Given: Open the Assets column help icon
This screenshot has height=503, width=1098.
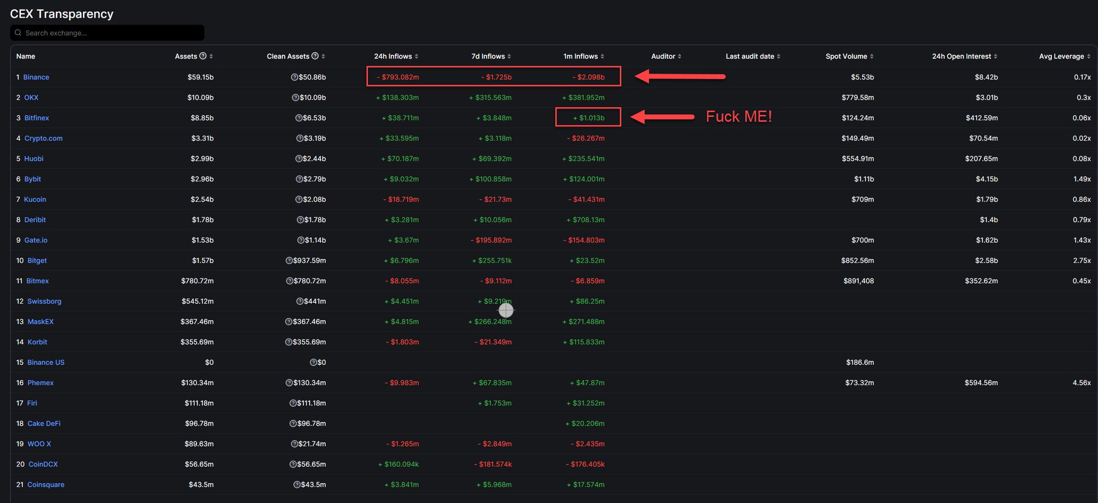Looking at the screenshot, I should click(203, 56).
